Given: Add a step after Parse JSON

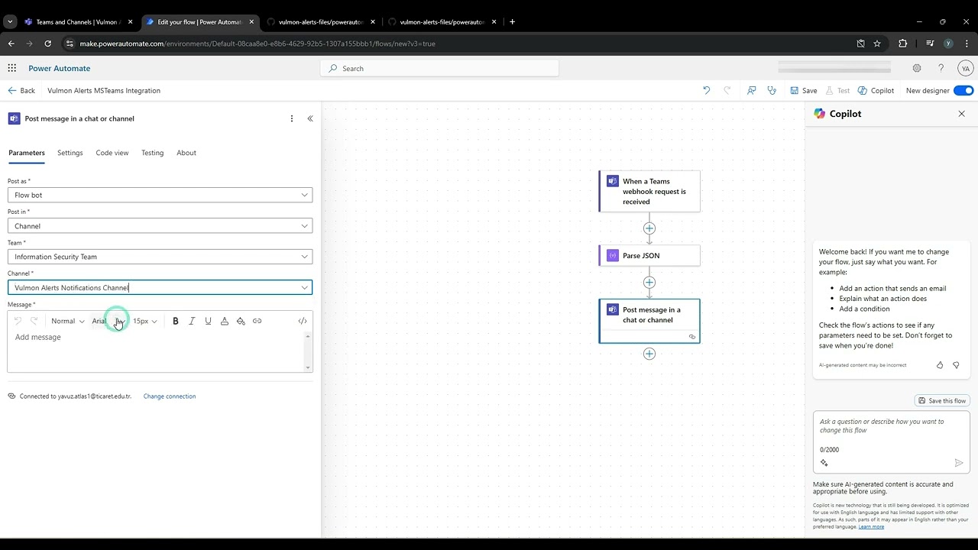Looking at the screenshot, I should click(x=649, y=283).
